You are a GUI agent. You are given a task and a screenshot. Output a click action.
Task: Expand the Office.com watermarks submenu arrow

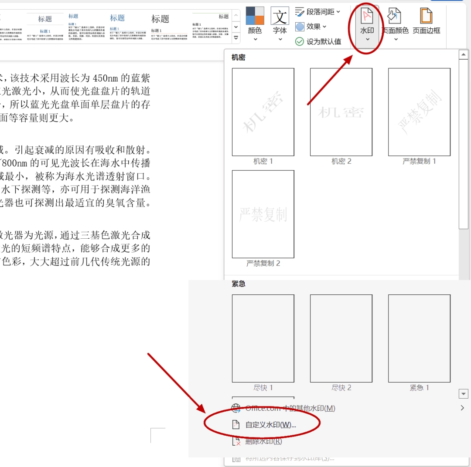point(462,408)
